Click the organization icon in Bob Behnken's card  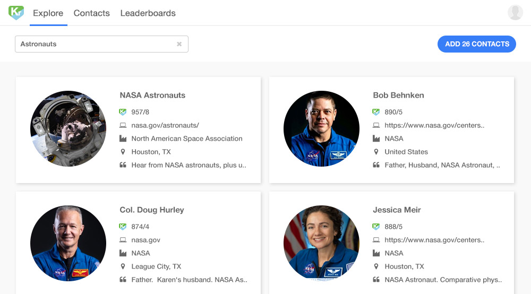[376, 139]
